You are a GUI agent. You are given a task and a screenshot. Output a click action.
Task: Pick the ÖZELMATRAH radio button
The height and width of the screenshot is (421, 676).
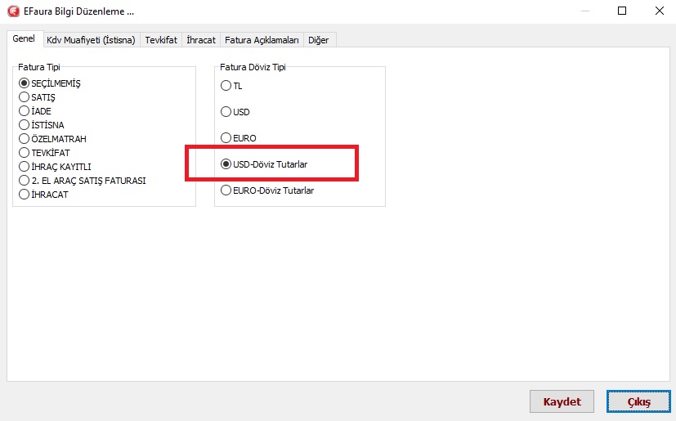25,139
